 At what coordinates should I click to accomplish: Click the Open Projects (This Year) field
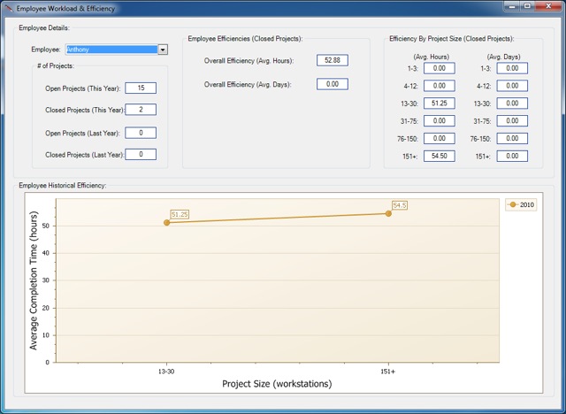[x=141, y=88]
